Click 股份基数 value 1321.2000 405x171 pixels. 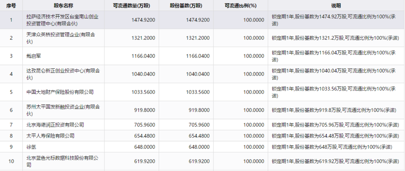198,38
